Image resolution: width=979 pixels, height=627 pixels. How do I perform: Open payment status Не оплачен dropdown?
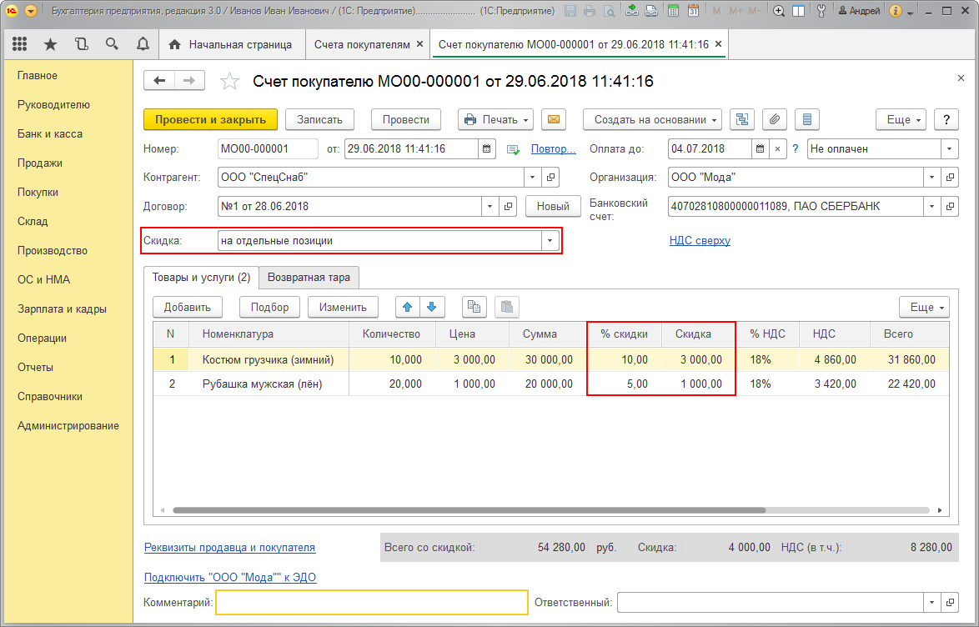pos(950,148)
